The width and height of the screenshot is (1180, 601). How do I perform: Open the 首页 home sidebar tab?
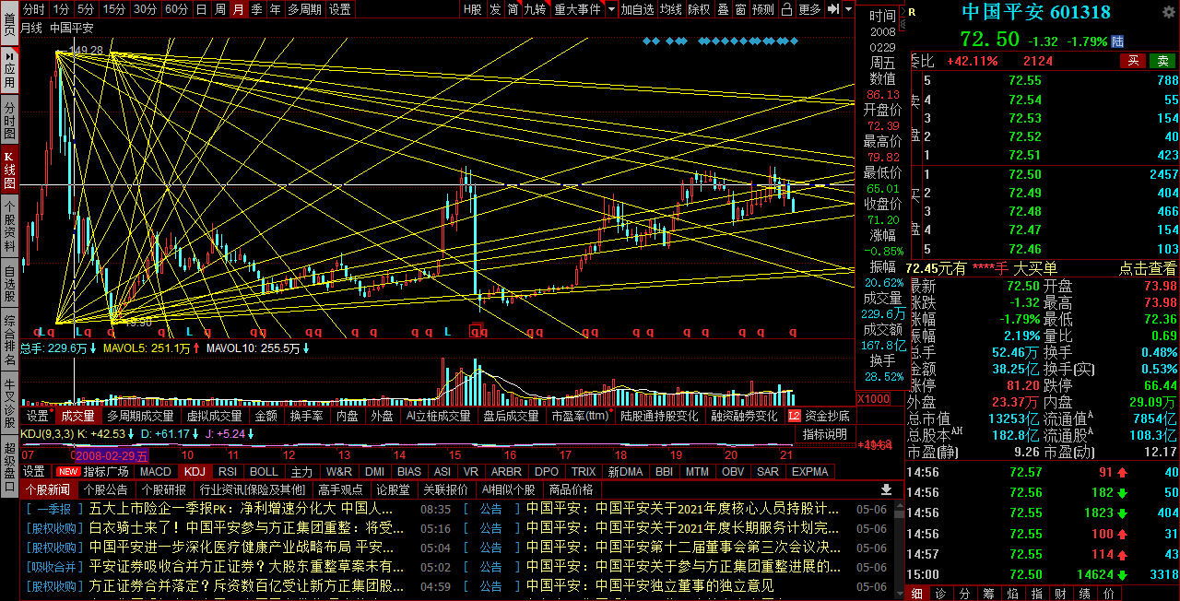point(9,24)
